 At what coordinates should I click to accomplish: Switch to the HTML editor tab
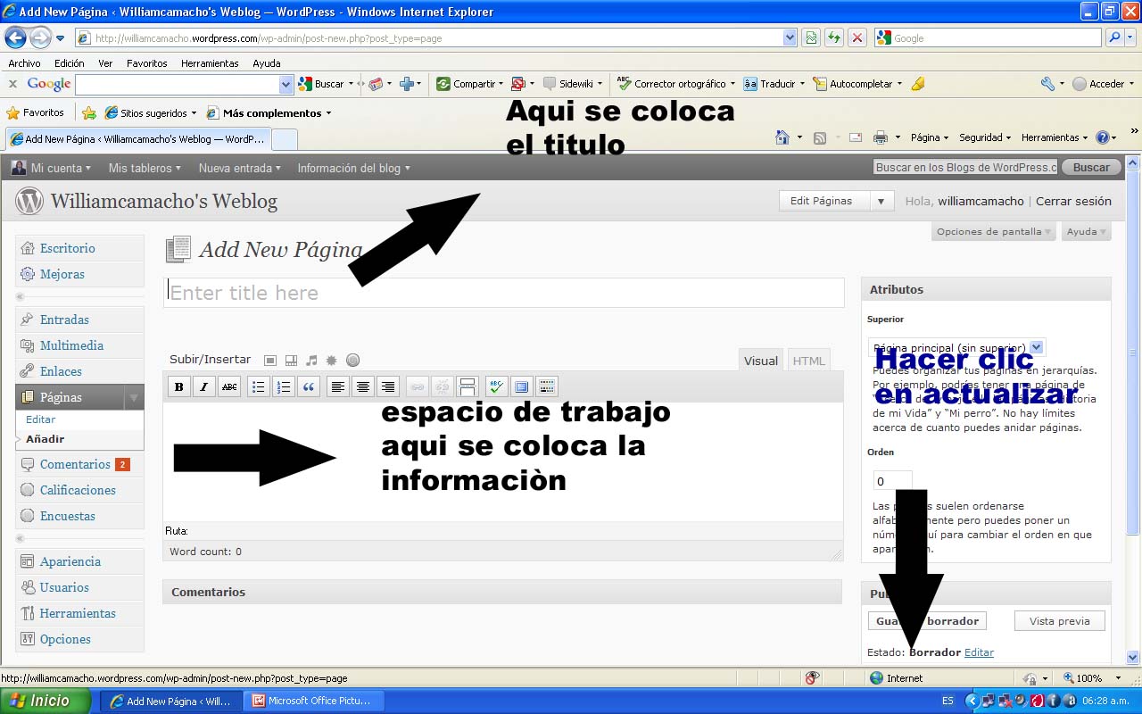point(808,361)
